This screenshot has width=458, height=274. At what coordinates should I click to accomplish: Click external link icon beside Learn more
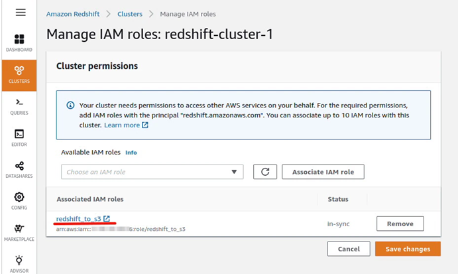(145, 125)
